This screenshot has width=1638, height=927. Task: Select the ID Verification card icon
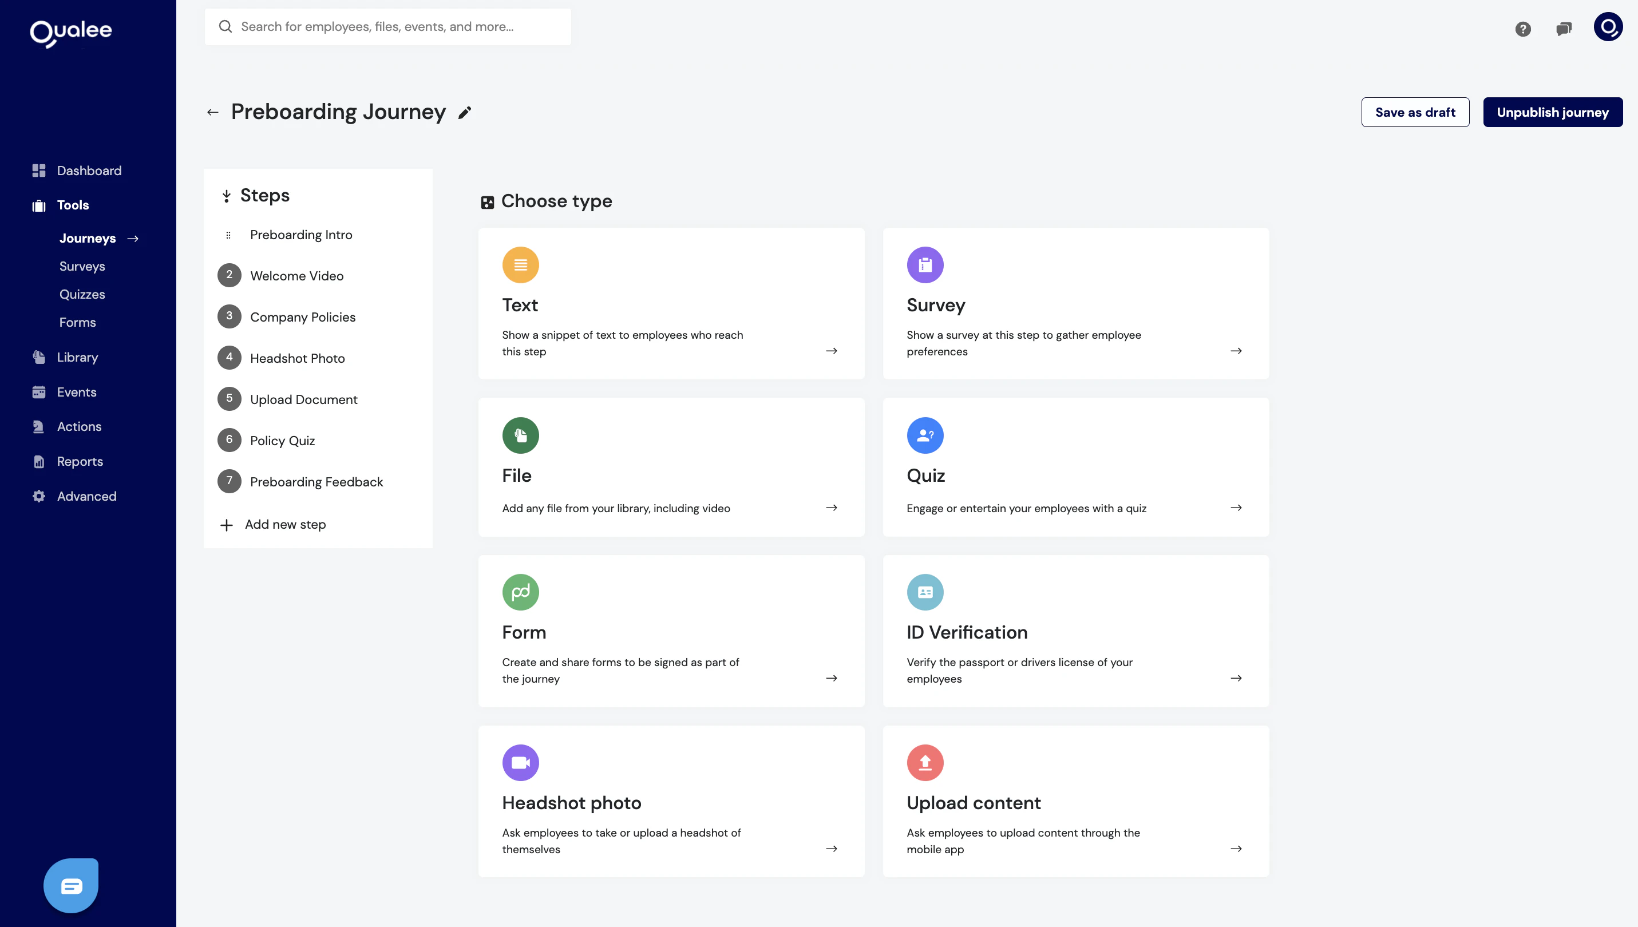(x=925, y=592)
